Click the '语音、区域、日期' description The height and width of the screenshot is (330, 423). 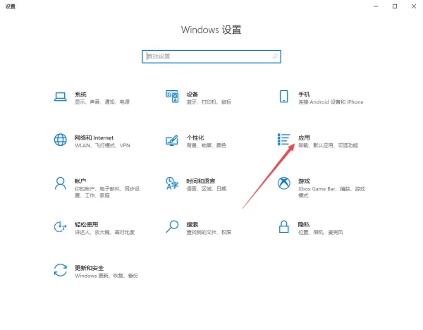tap(207, 189)
